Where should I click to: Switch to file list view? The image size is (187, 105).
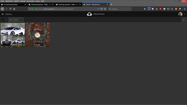click(x=184, y=20)
